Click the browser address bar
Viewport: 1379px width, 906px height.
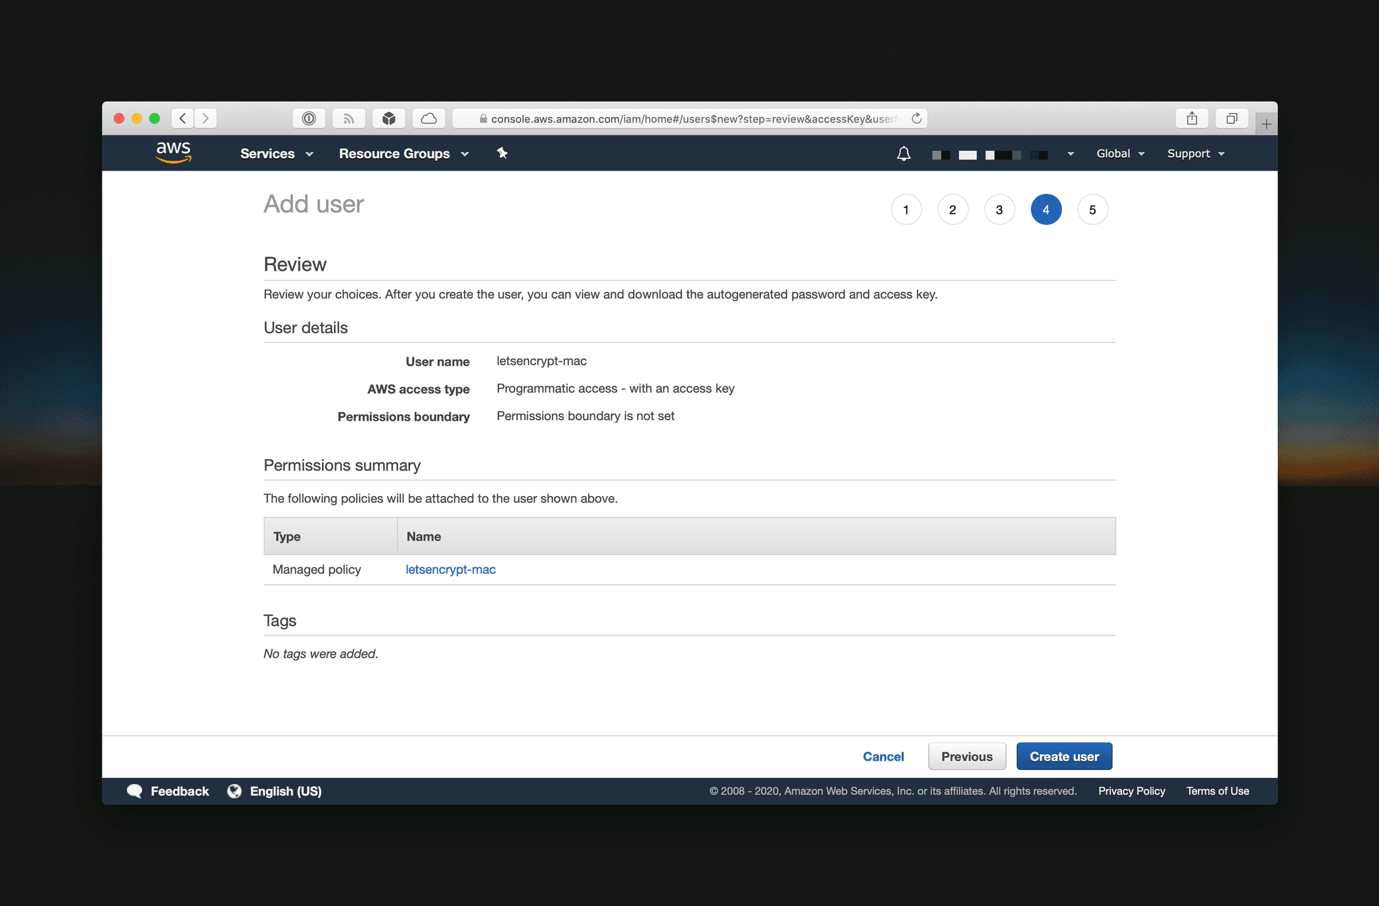(688, 118)
